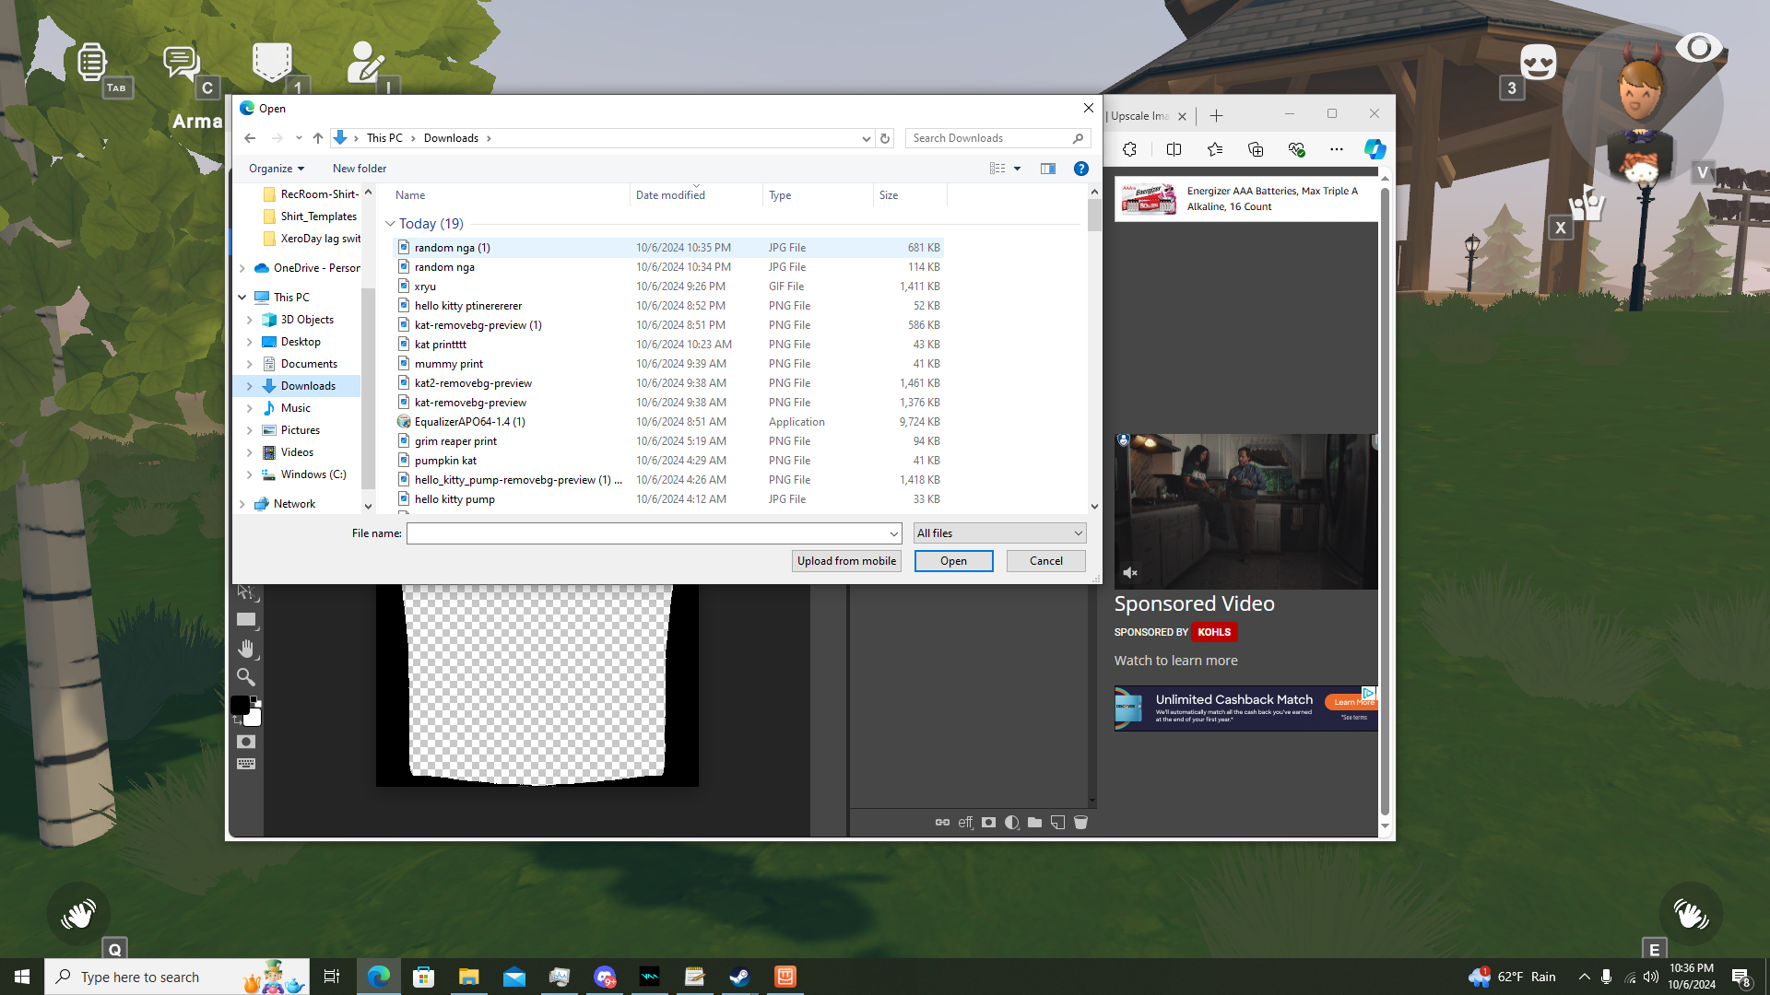Select the Hand tool in Photopea
The image size is (1770, 995).
(245, 649)
